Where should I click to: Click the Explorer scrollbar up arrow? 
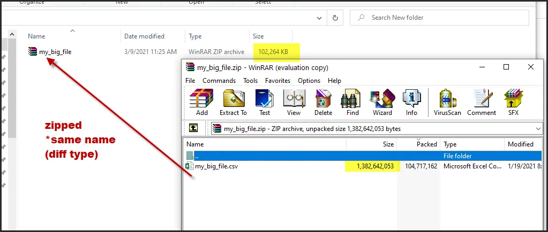coord(12,35)
